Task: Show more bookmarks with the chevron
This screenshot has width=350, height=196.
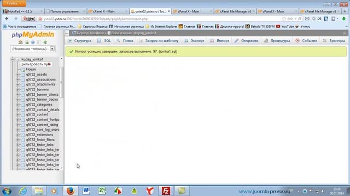Action: point(346,27)
